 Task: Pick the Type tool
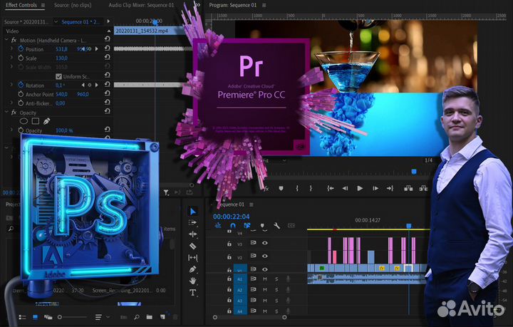(x=193, y=292)
